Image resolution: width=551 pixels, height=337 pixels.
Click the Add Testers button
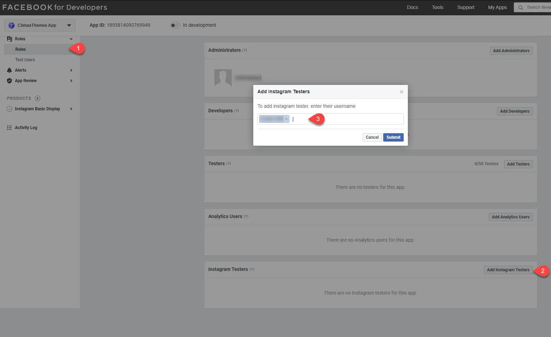[x=518, y=164]
